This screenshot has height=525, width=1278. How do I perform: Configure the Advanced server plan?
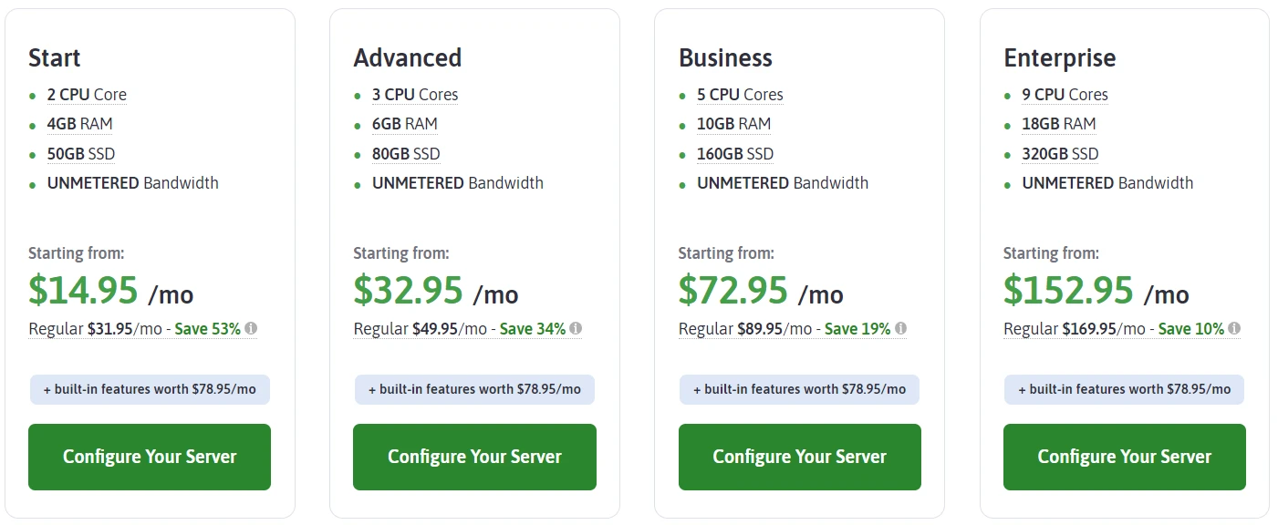coord(474,457)
